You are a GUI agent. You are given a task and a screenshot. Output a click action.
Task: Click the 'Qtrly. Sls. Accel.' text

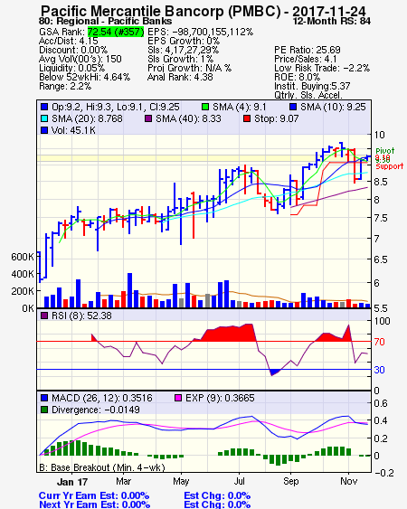point(308,95)
